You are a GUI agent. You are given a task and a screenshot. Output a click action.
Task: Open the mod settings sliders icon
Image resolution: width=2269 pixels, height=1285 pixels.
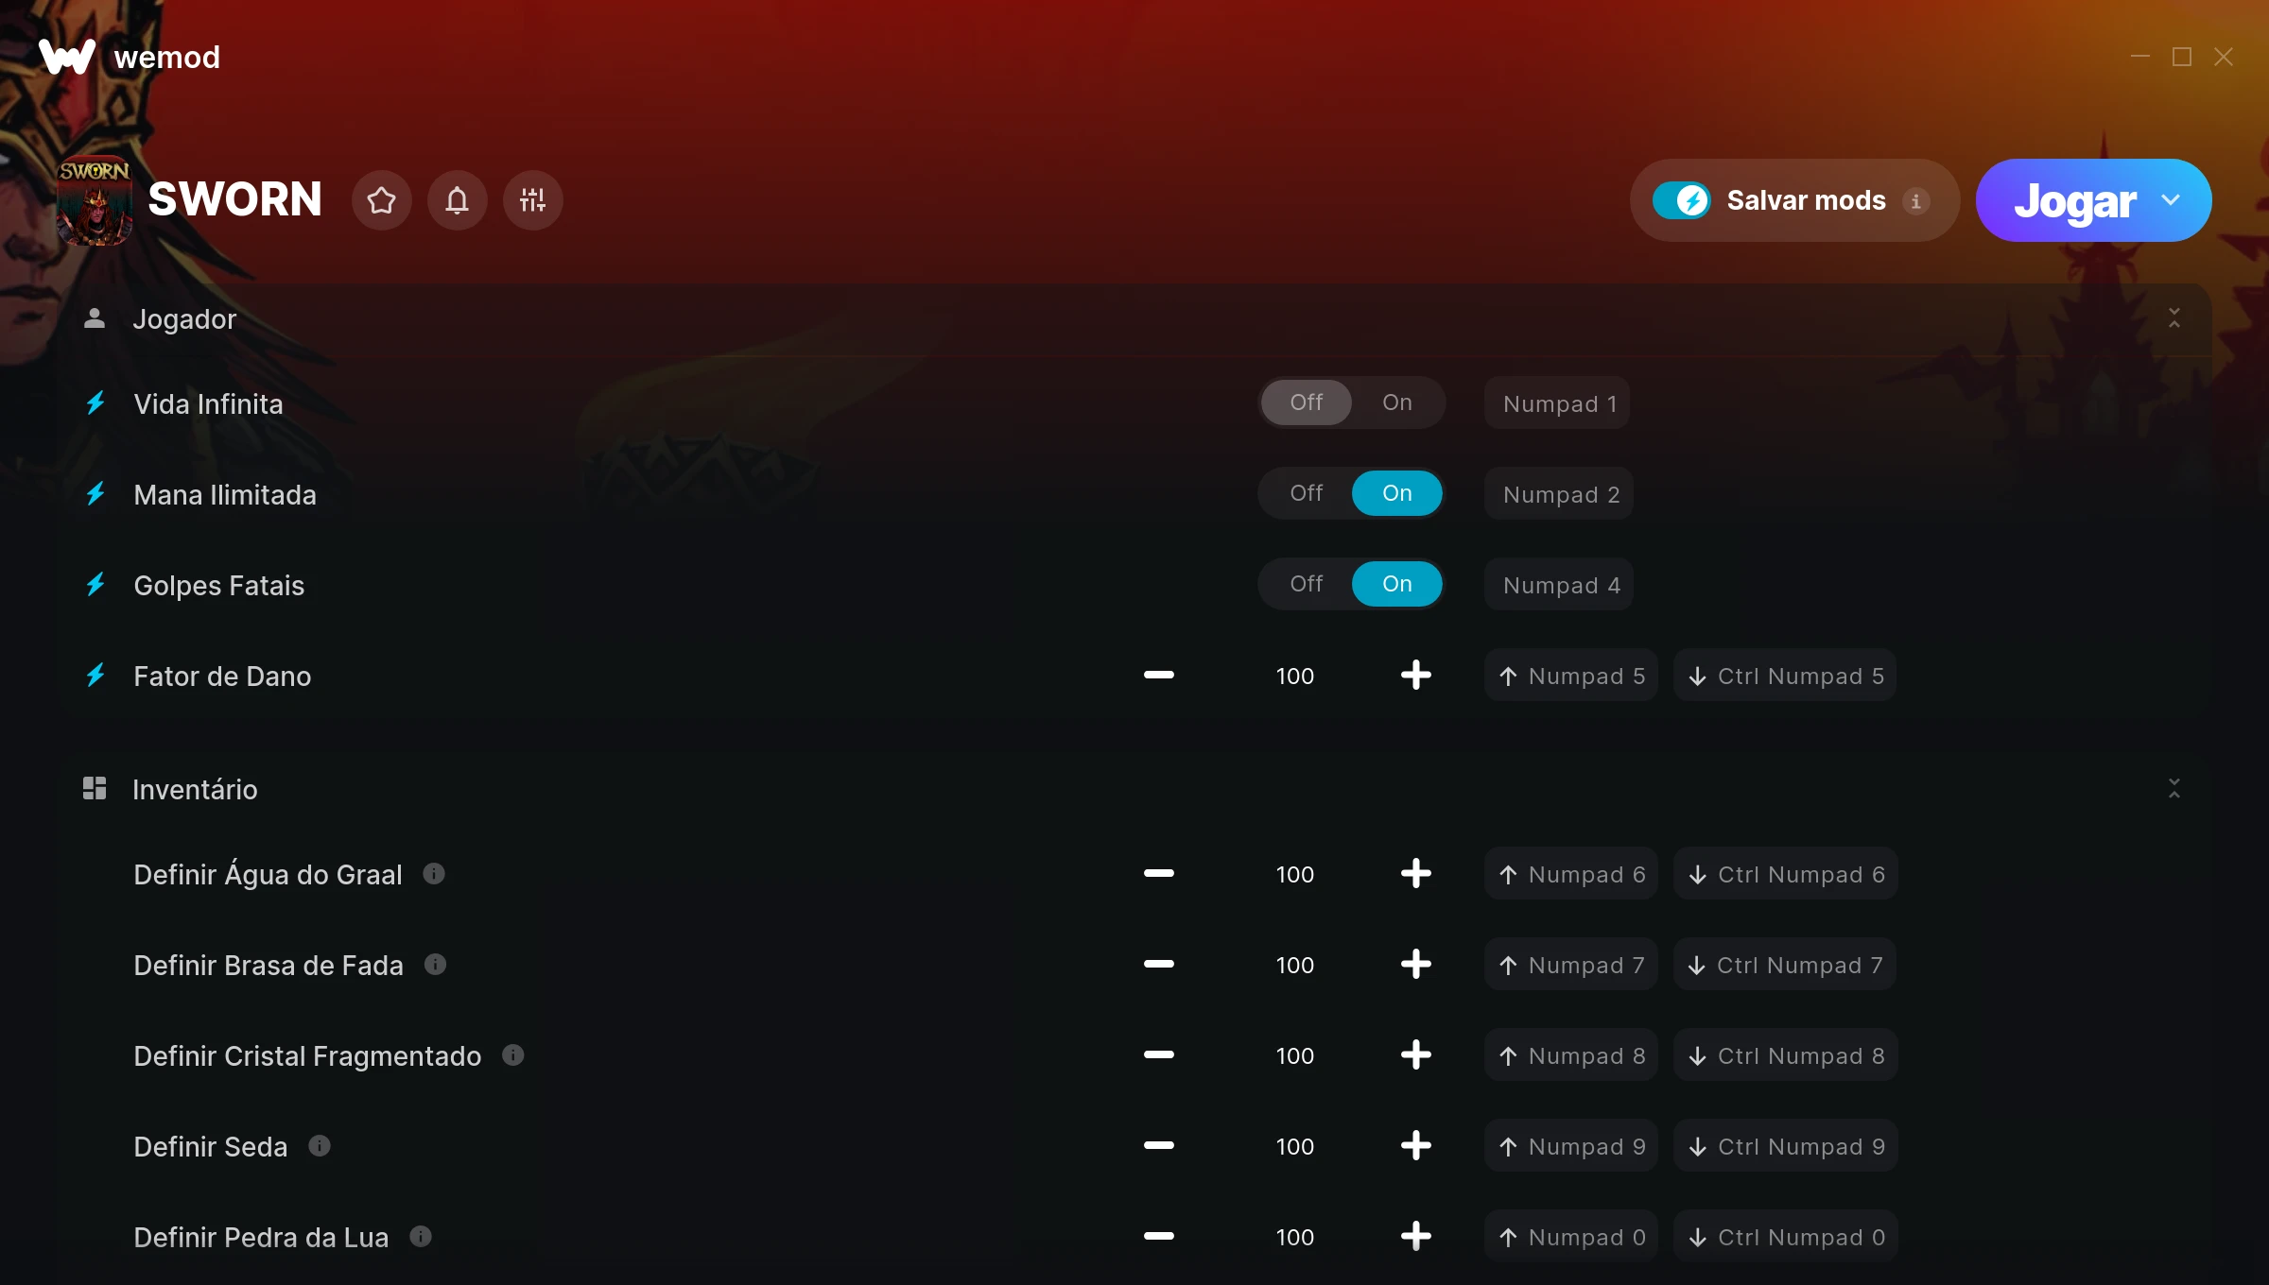point(532,200)
